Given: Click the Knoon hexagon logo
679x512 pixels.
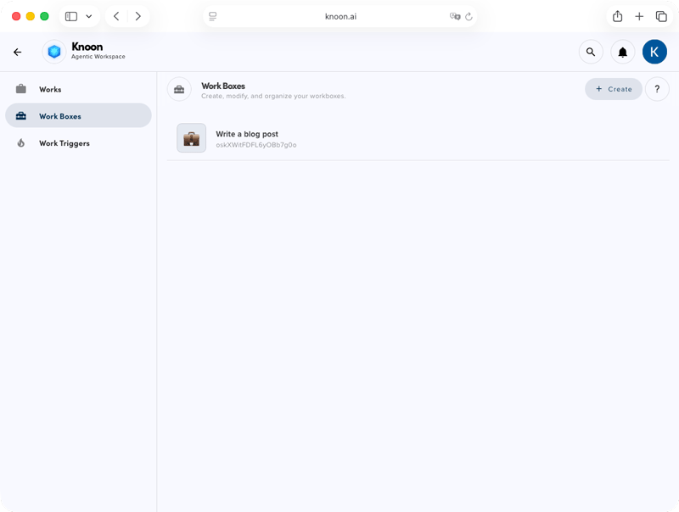Looking at the screenshot, I should coord(54,52).
